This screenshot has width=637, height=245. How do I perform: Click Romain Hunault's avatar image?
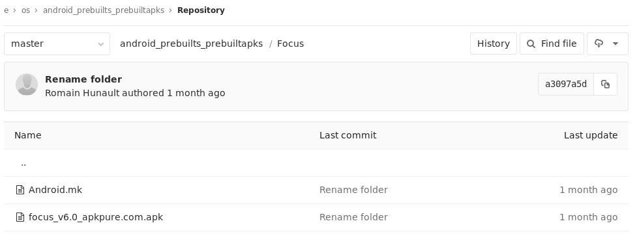tap(27, 84)
